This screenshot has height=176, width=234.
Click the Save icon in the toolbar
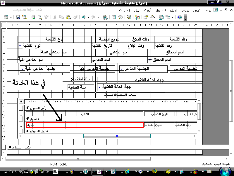click(x=18, y=17)
